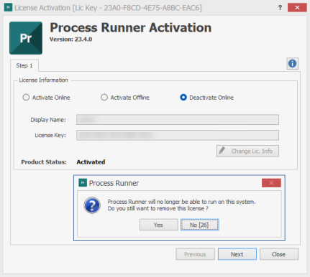Image resolution: width=310 pixels, height=277 pixels.
Task: Click the Activated product status text
Action: 91,162
